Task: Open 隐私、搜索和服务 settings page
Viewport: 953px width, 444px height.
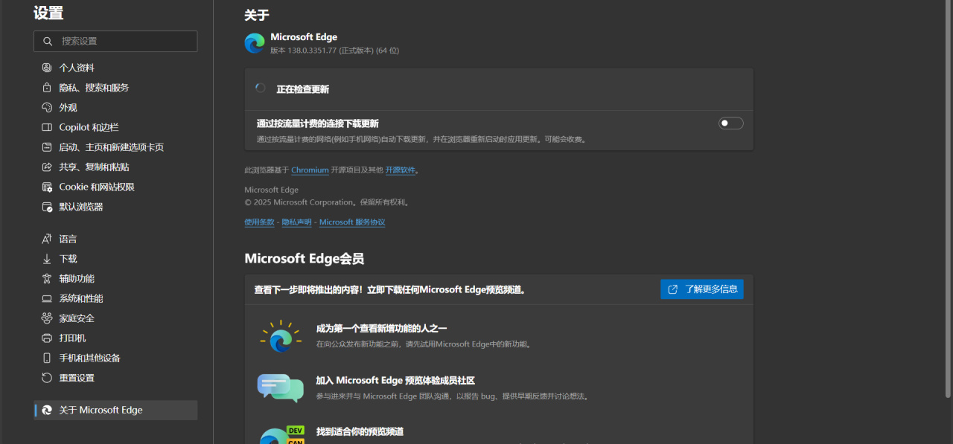Action: point(115,88)
